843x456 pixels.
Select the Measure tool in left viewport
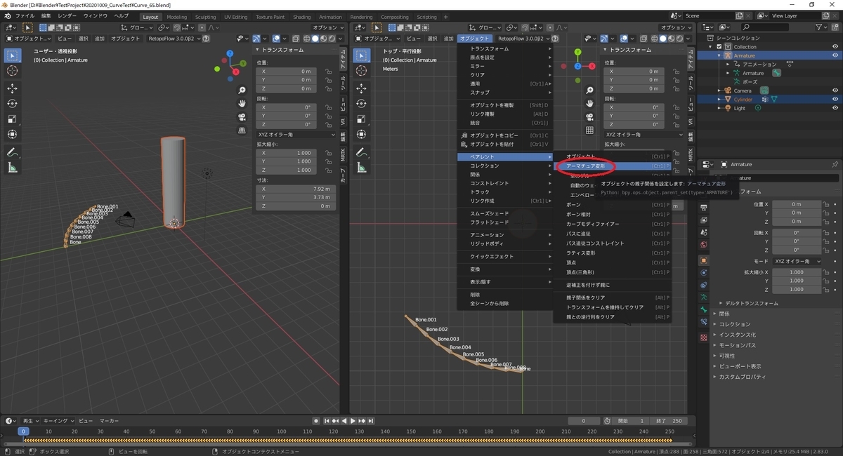coord(13,168)
